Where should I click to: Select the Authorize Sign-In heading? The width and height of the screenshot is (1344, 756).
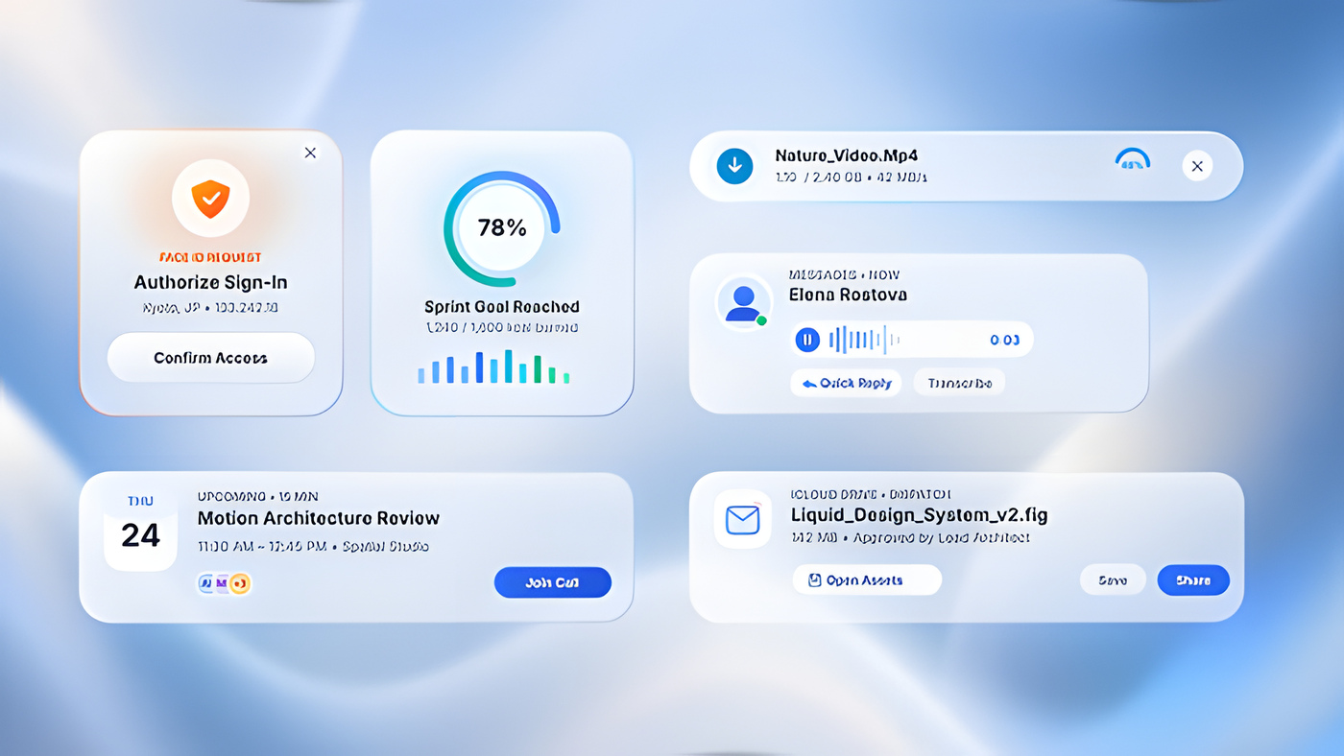click(210, 282)
